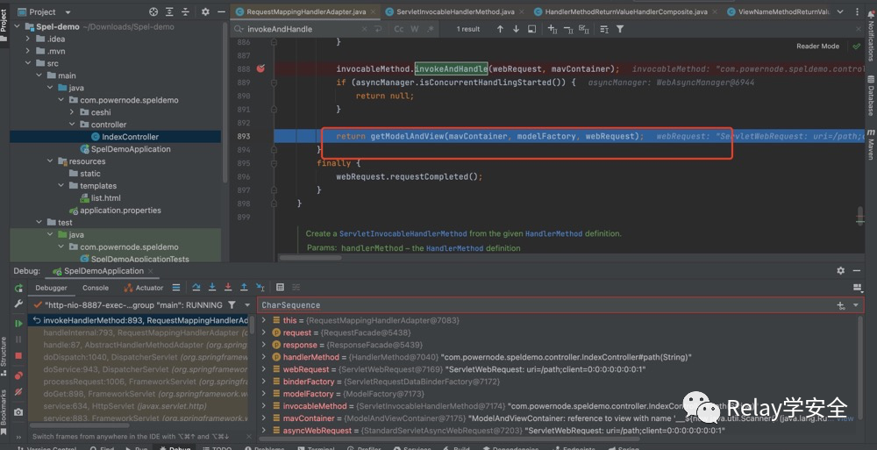
Task: Expand the webRequest variable node
Action: (x=264, y=369)
